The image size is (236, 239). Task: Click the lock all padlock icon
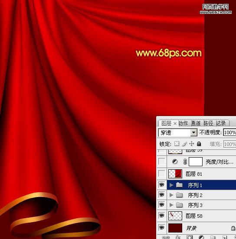tap(199, 144)
